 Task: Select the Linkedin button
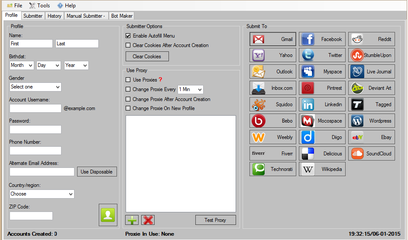click(322, 104)
